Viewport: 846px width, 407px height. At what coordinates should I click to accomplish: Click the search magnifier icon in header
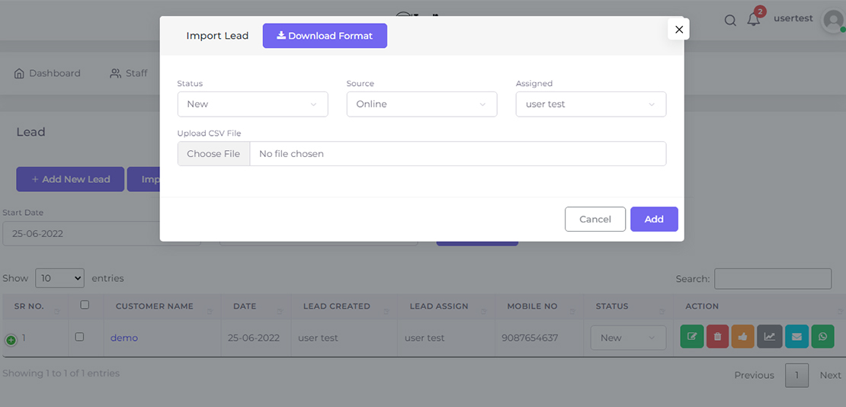pyautogui.click(x=730, y=21)
